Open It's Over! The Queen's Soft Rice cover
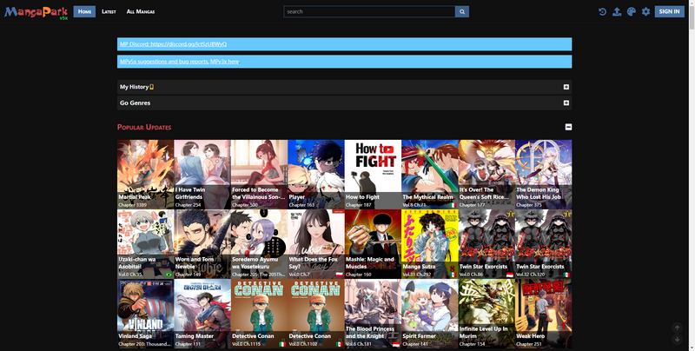Viewport: 695px width, 351px height. 486,174
